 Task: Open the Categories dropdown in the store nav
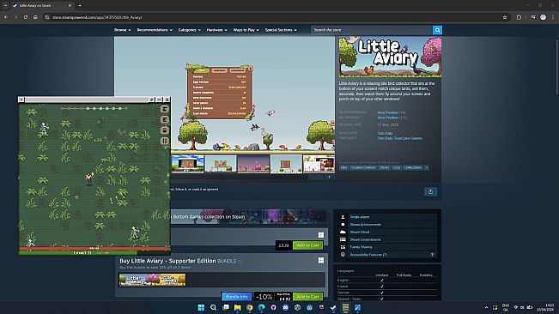coord(189,30)
